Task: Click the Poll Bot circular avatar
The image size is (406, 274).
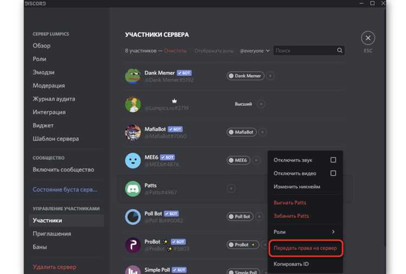Action: pos(133,217)
